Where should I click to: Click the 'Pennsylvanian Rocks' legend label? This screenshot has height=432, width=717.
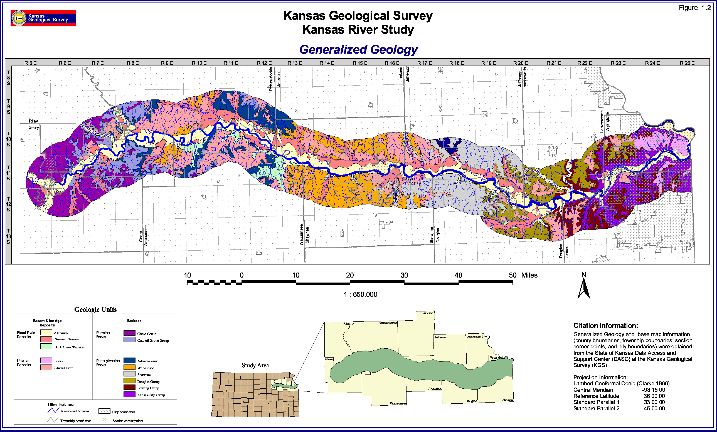click(x=108, y=363)
